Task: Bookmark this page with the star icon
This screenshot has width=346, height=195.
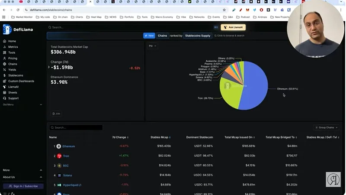Action: (224, 10)
